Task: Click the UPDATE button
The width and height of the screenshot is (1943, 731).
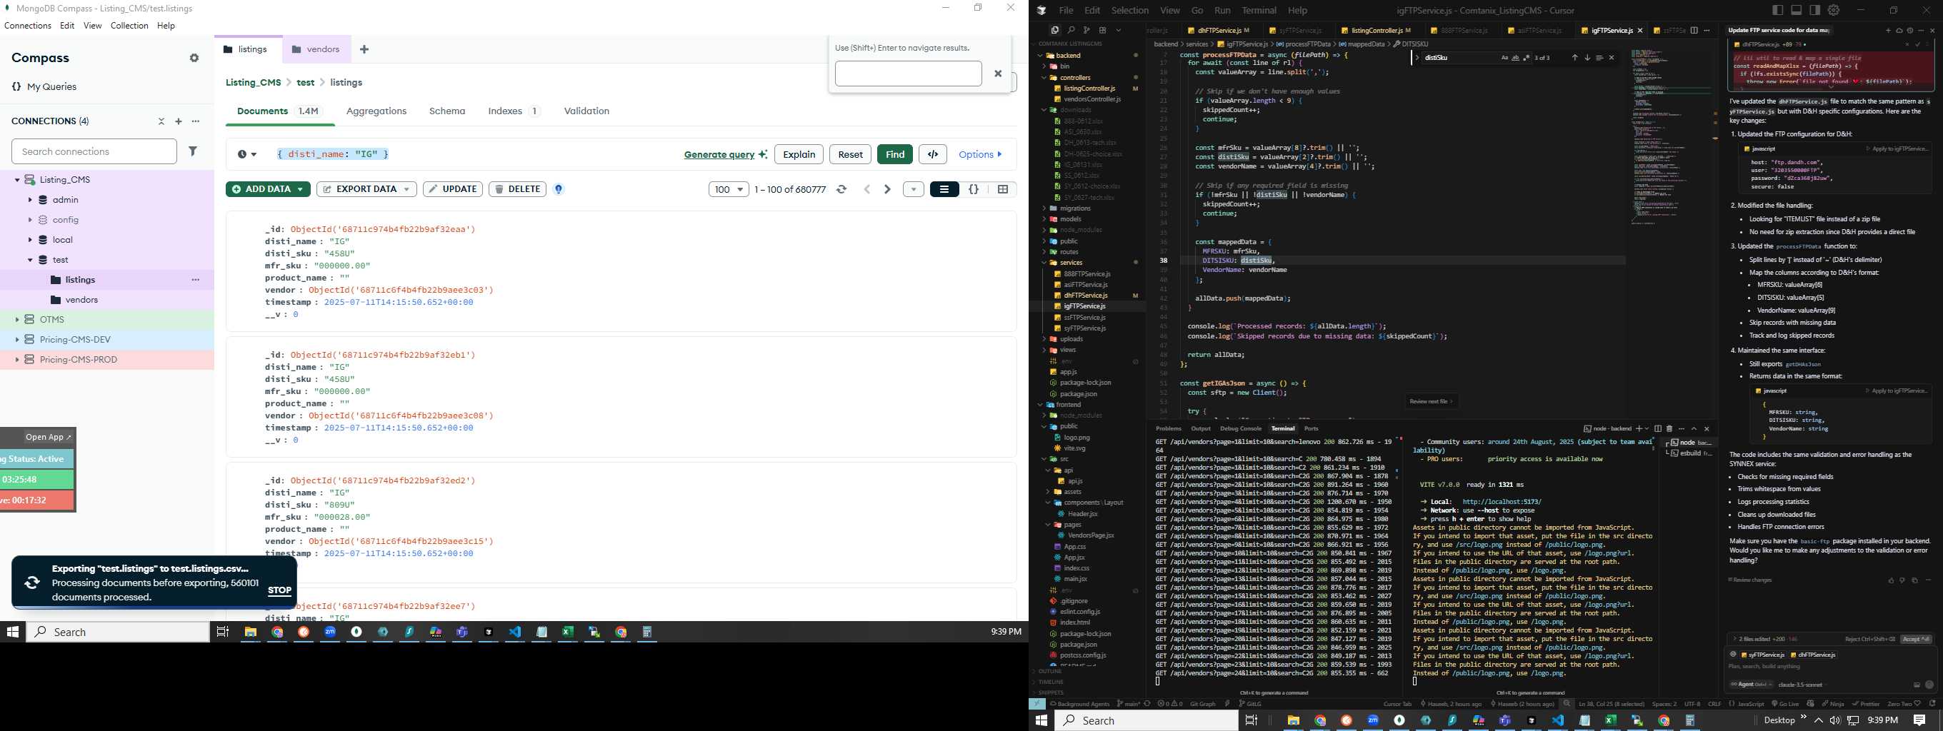Action: tap(453, 189)
